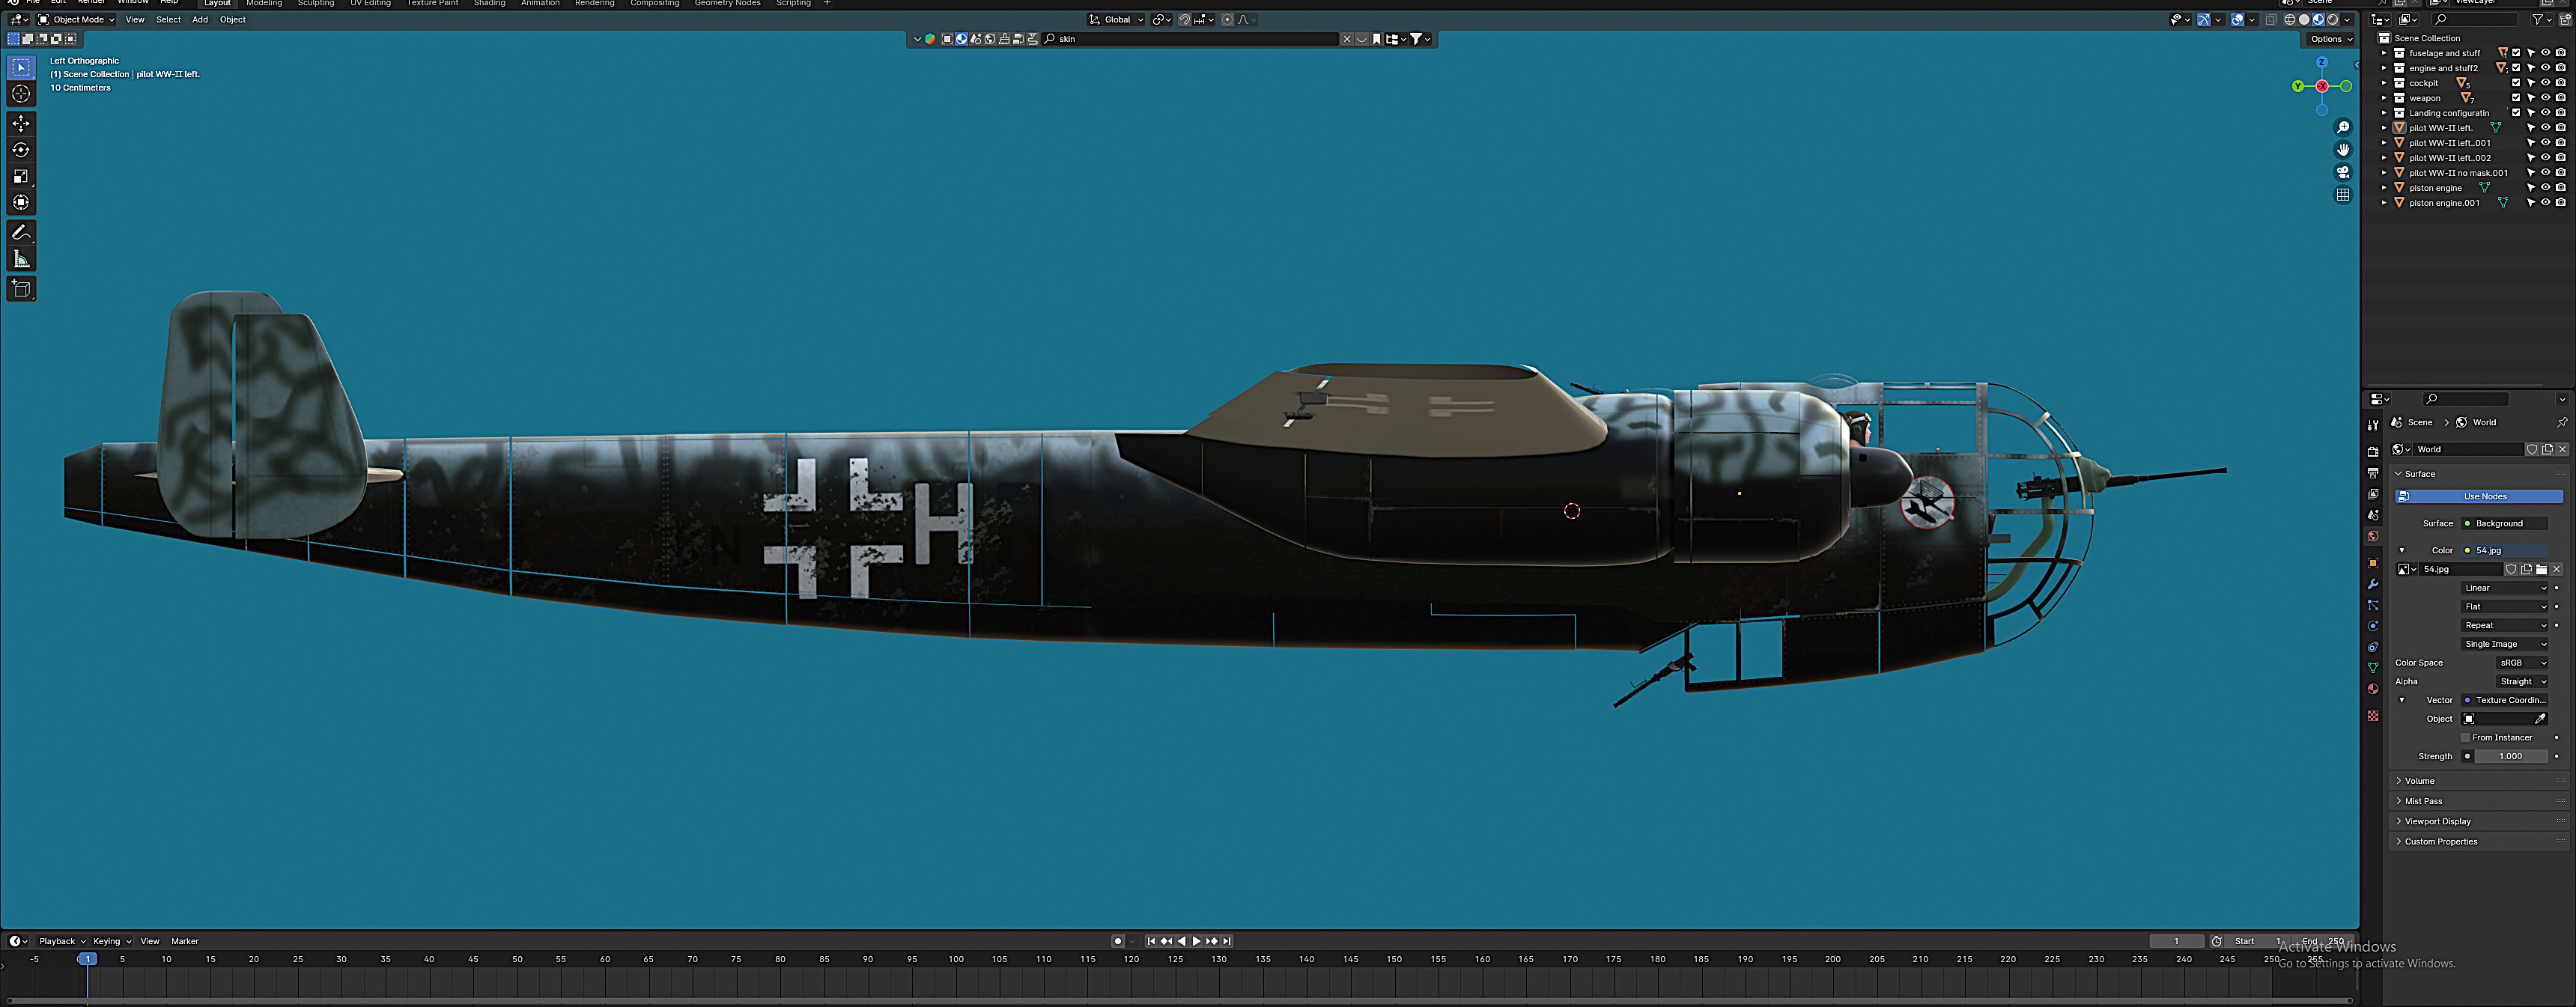The height and width of the screenshot is (1007, 2576).
Task: Click the eyedropper next to Object field
Action: pyautogui.click(x=2539, y=719)
